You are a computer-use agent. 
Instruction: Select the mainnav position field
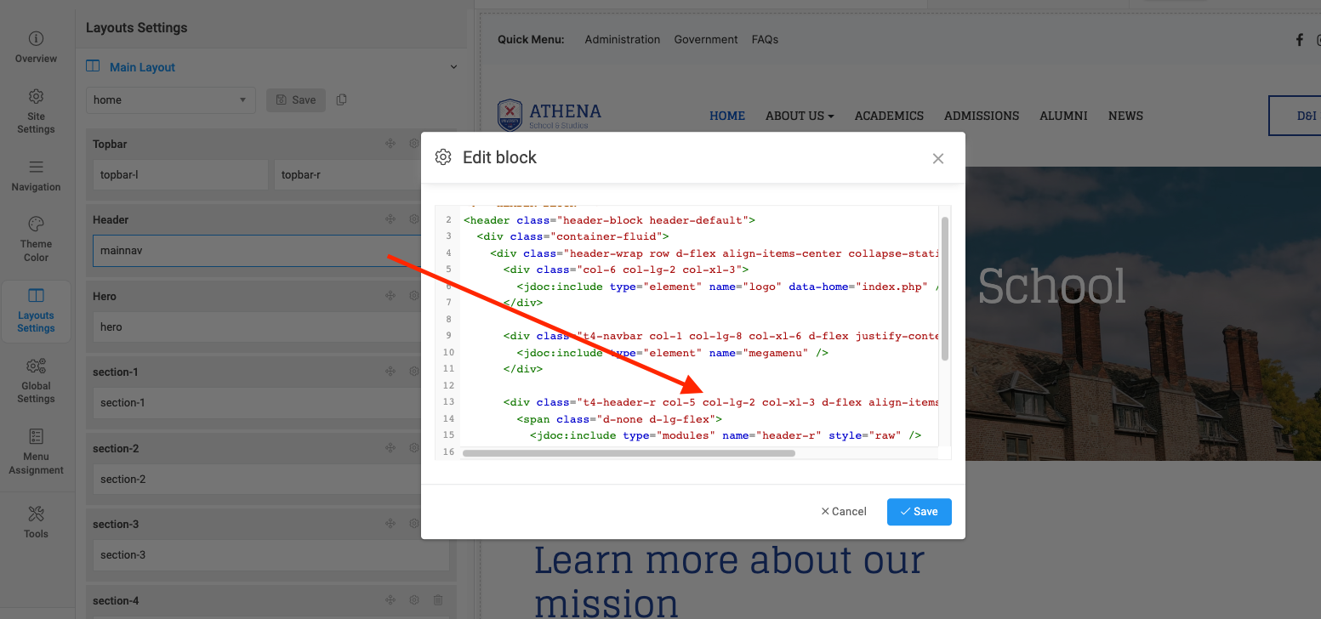point(257,251)
